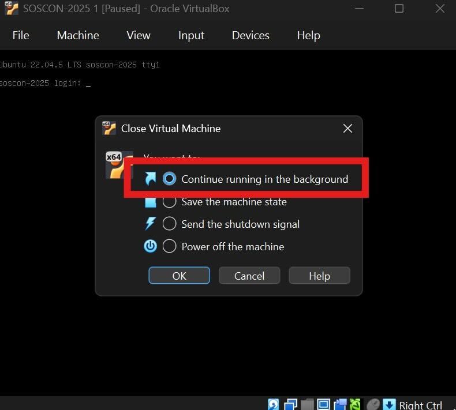Dismiss Close Virtual Machine dialog with X

[x=347, y=129]
